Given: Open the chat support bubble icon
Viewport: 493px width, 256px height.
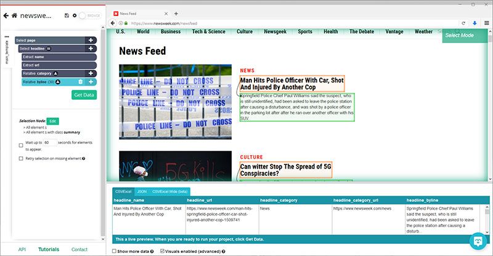Looking at the screenshot, I should click(x=478, y=241).
